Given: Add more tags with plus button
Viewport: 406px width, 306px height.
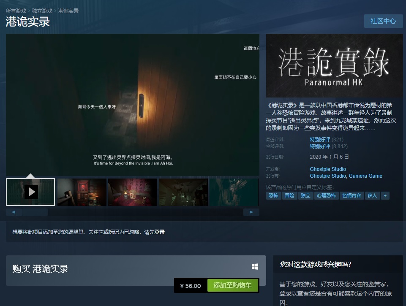Looking at the screenshot, I should 385,195.
